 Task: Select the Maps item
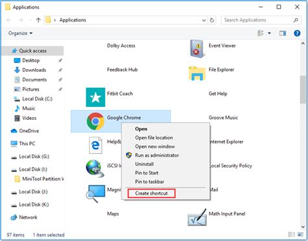pyautogui.click(x=113, y=214)
